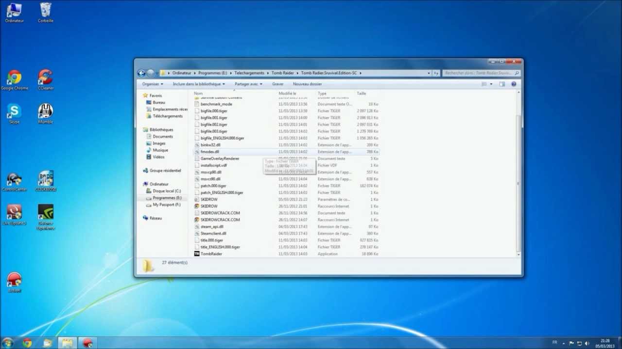Screen dimensions: 622x349
Task: Click the Windows Start orb
Action: pos(7,343)
